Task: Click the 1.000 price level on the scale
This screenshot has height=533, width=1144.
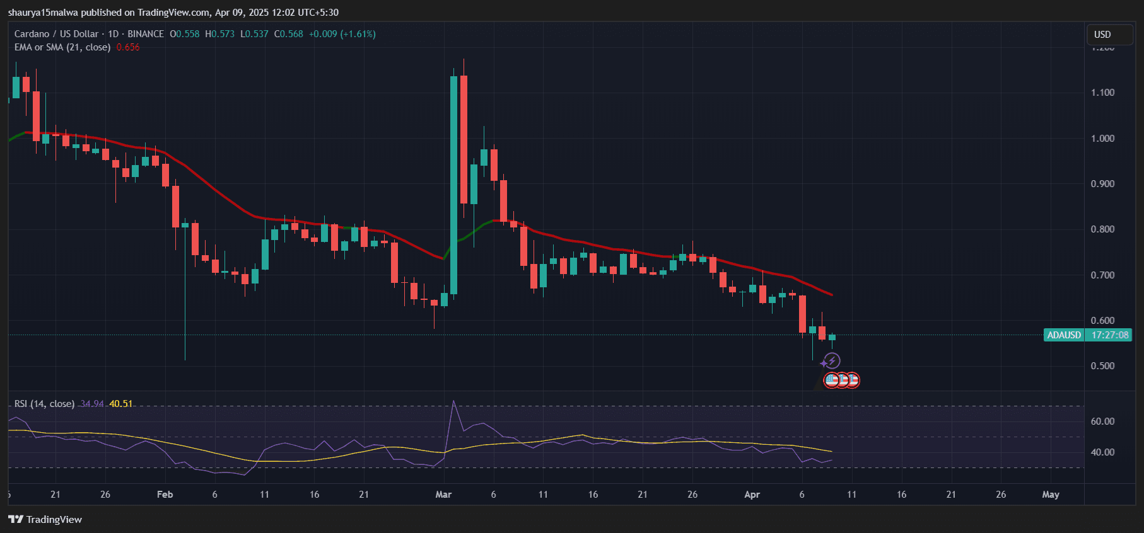Action: pos(1102,139)
